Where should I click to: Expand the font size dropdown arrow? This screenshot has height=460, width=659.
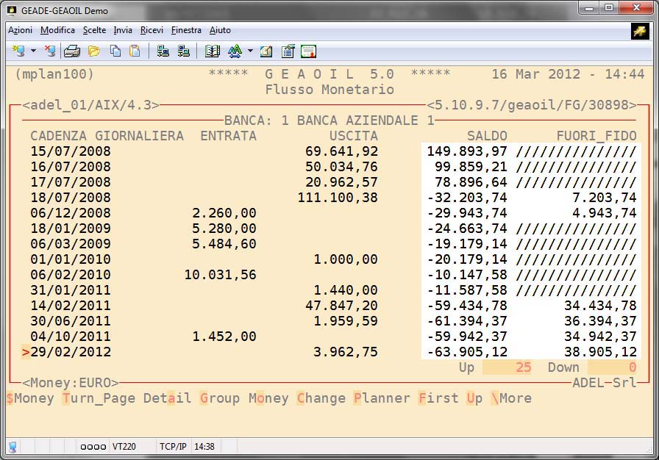250,51
